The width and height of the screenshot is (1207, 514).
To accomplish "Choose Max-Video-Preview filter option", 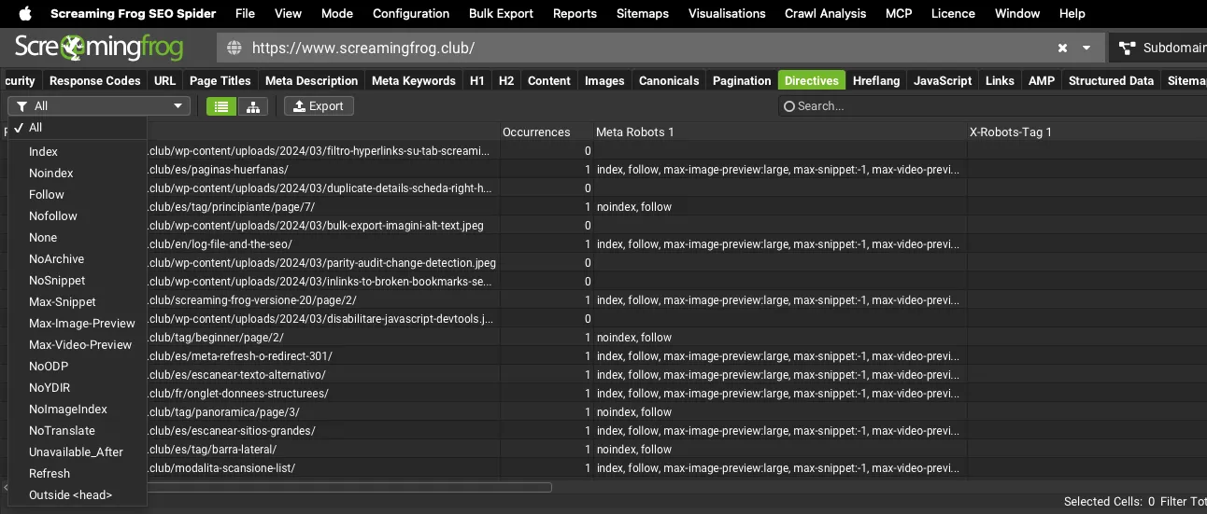I will click(78, 344).
